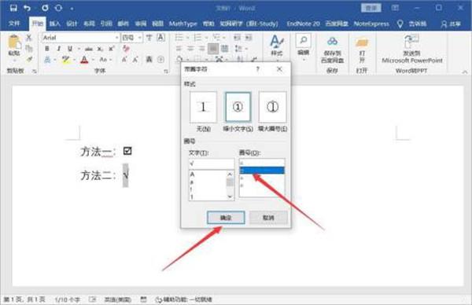Increase the paragraph indent

point(249,38)
